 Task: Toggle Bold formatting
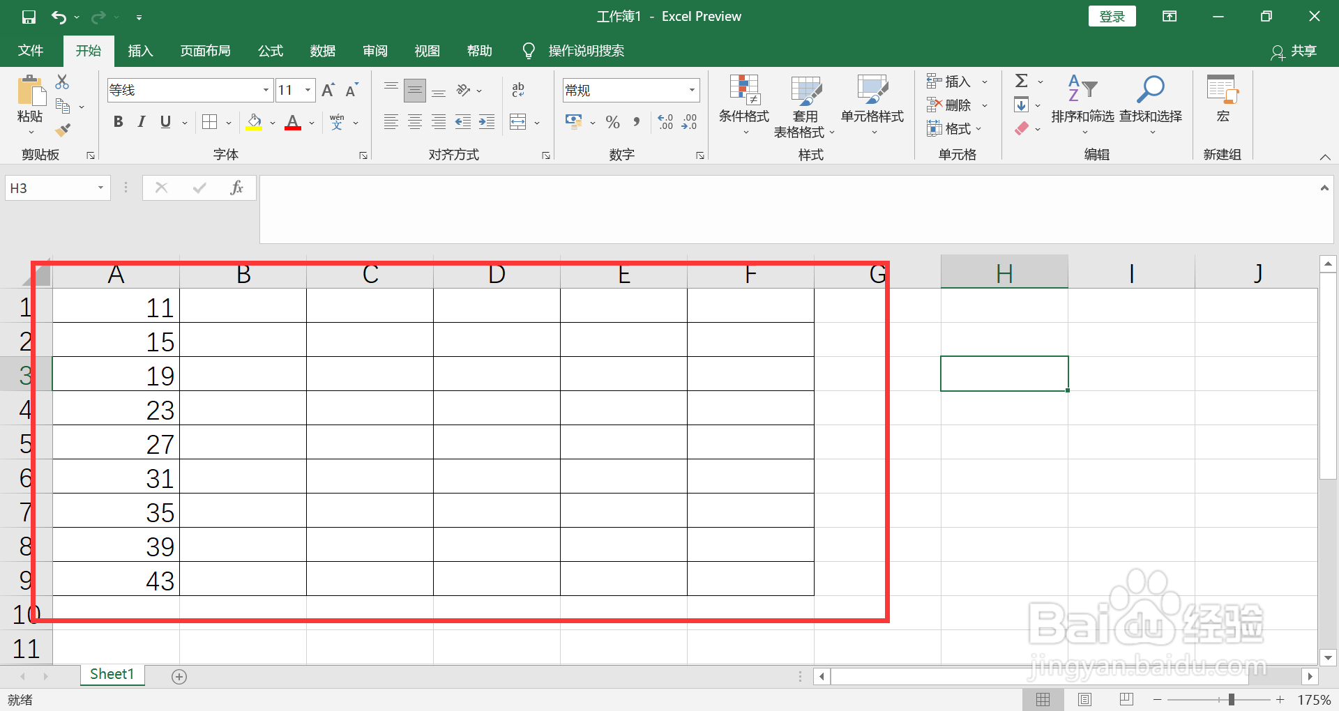118,122
